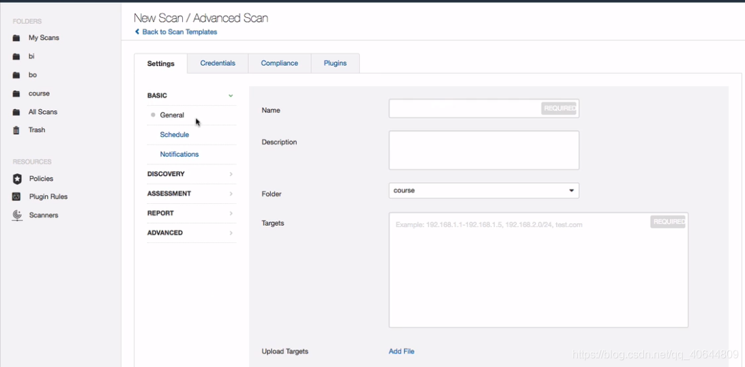The width and height of the screenshot is (745, 367).
Task: Click the BASIC section heading
Action: pos(157,96)
